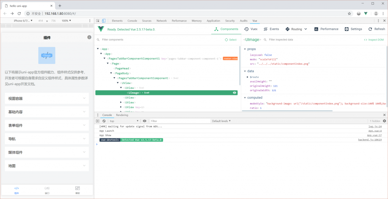
Task: Open the console context 'top' dropdown
Action: 124,121
